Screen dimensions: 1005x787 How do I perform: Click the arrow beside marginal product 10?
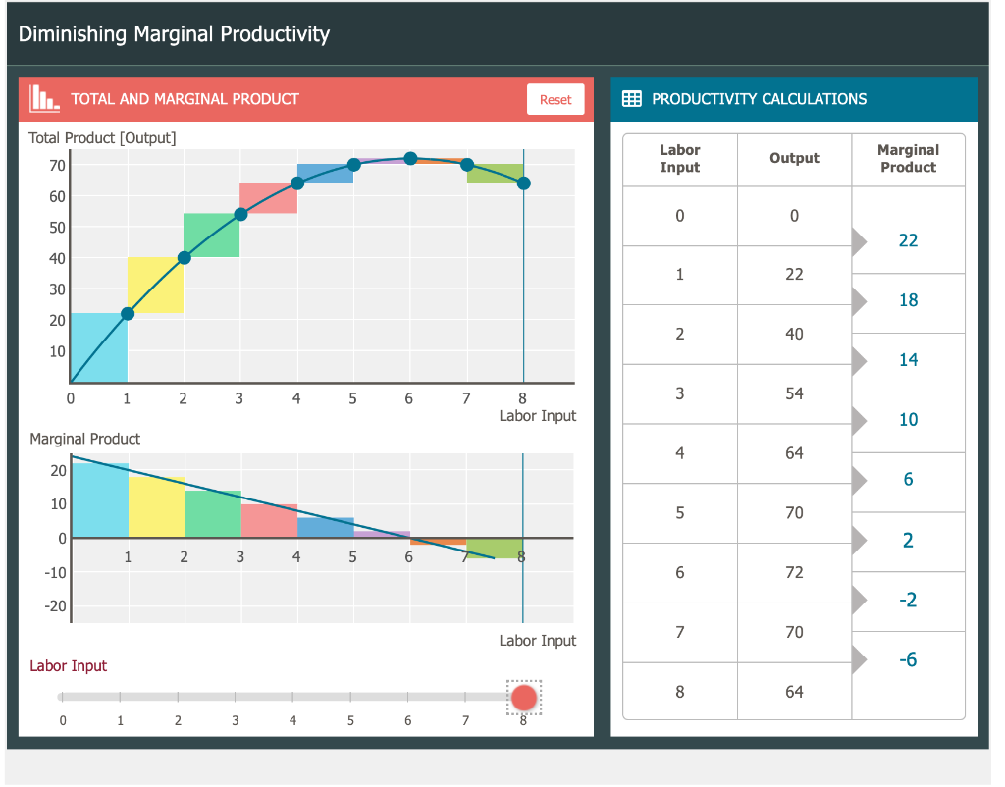tap(859, 422)
